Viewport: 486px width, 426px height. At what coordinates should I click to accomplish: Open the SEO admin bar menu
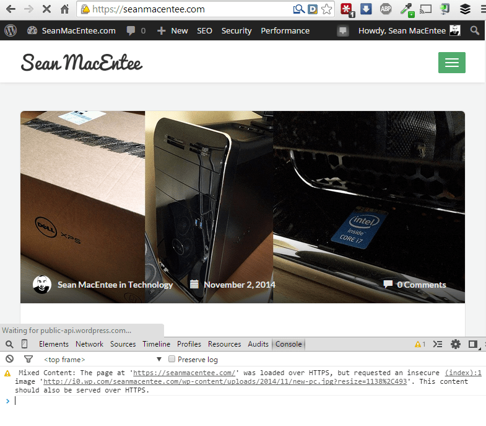(204, 30)
